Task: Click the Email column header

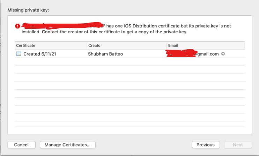Action: coord(173,46)
